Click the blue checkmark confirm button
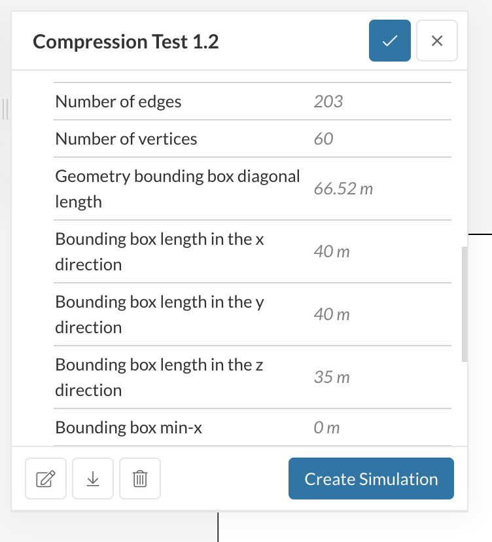 pos(389,41)
